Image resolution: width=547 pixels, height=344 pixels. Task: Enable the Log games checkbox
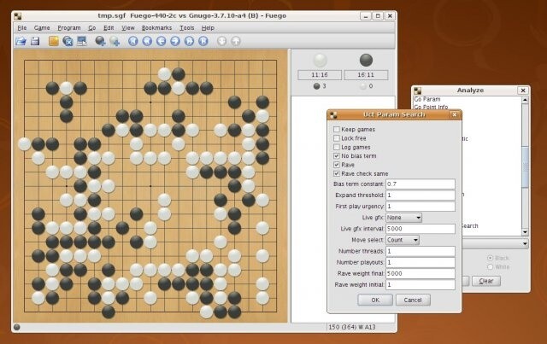coord(336,147)
